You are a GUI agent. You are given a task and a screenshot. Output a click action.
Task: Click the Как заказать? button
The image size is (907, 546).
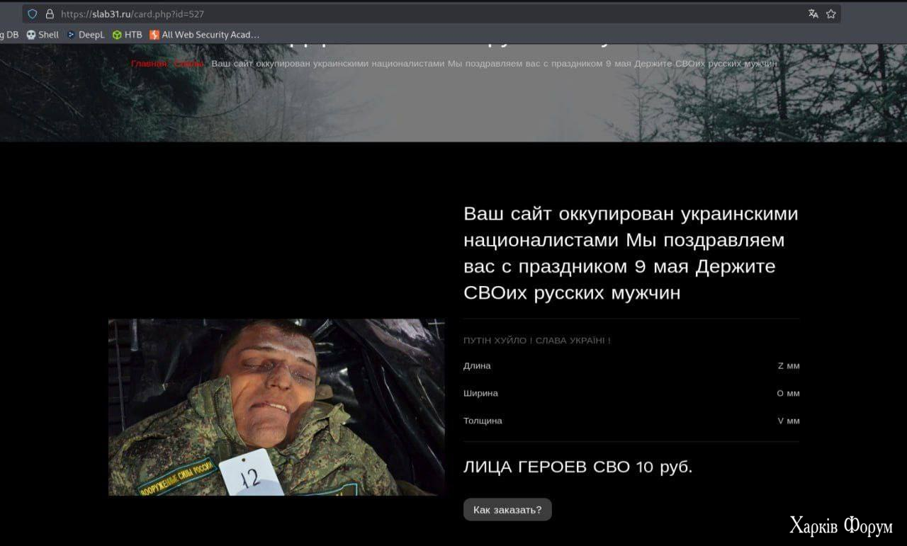point(507,509)
